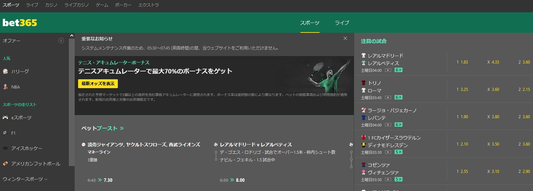Click the eSports gamepad icon
533x191 pixels.
tap(5, 118)
